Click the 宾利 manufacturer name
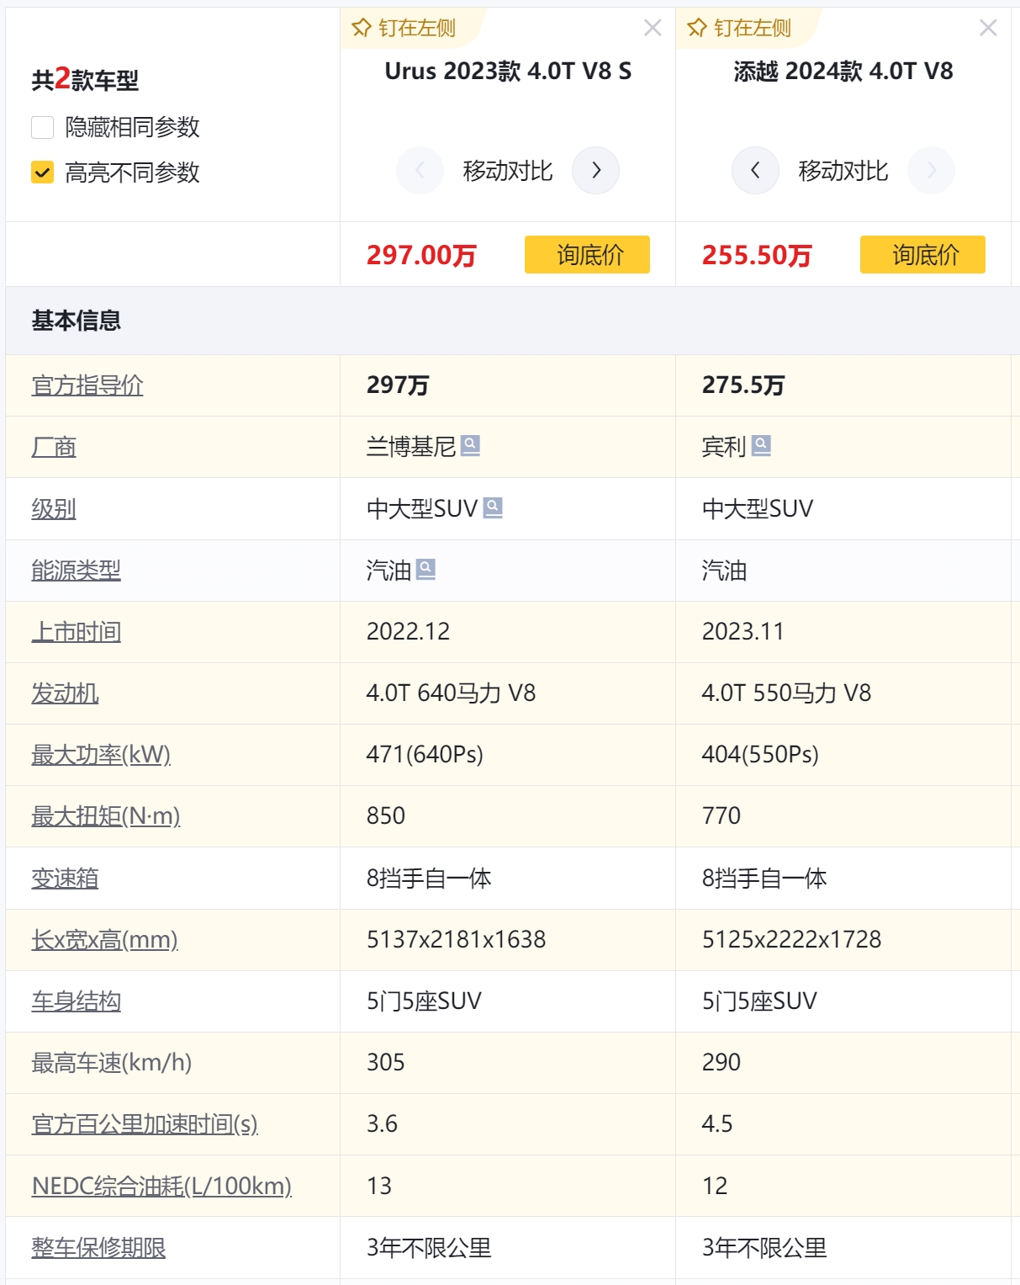 click(x=724, y=447)
